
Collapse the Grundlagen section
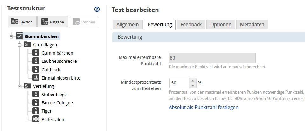(20, 45)
